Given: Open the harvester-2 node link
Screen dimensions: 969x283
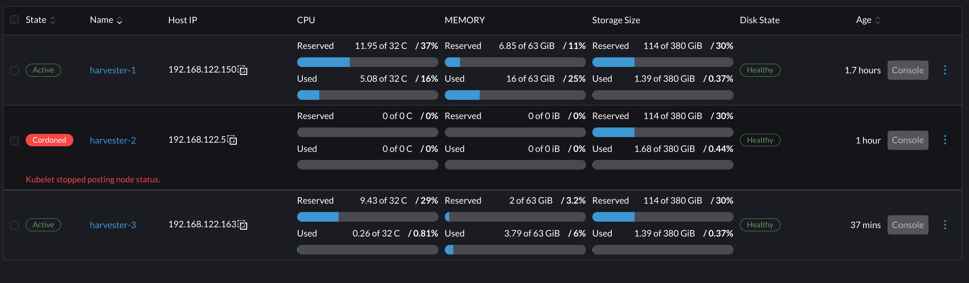Looking at the screenshot, I should pos(113,140).
